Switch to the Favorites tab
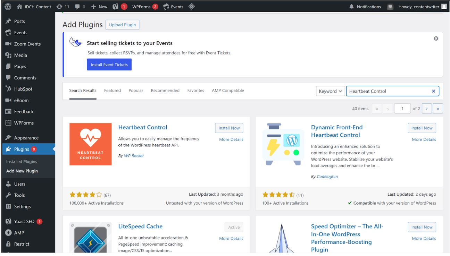 (196, 91)
